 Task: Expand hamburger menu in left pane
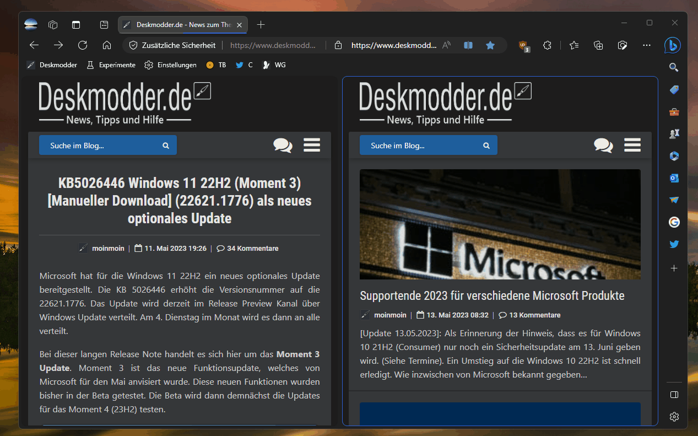[x=312, y=145]
